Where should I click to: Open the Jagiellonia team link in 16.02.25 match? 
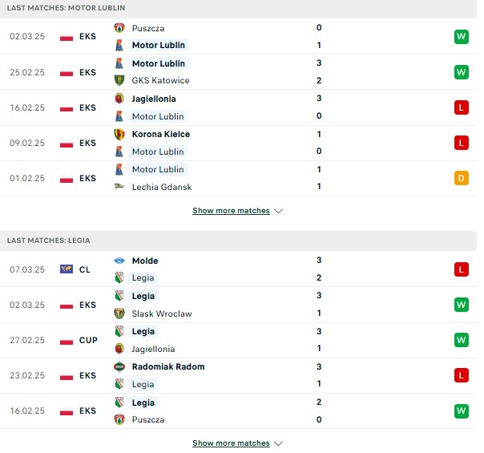click(154, 99)
